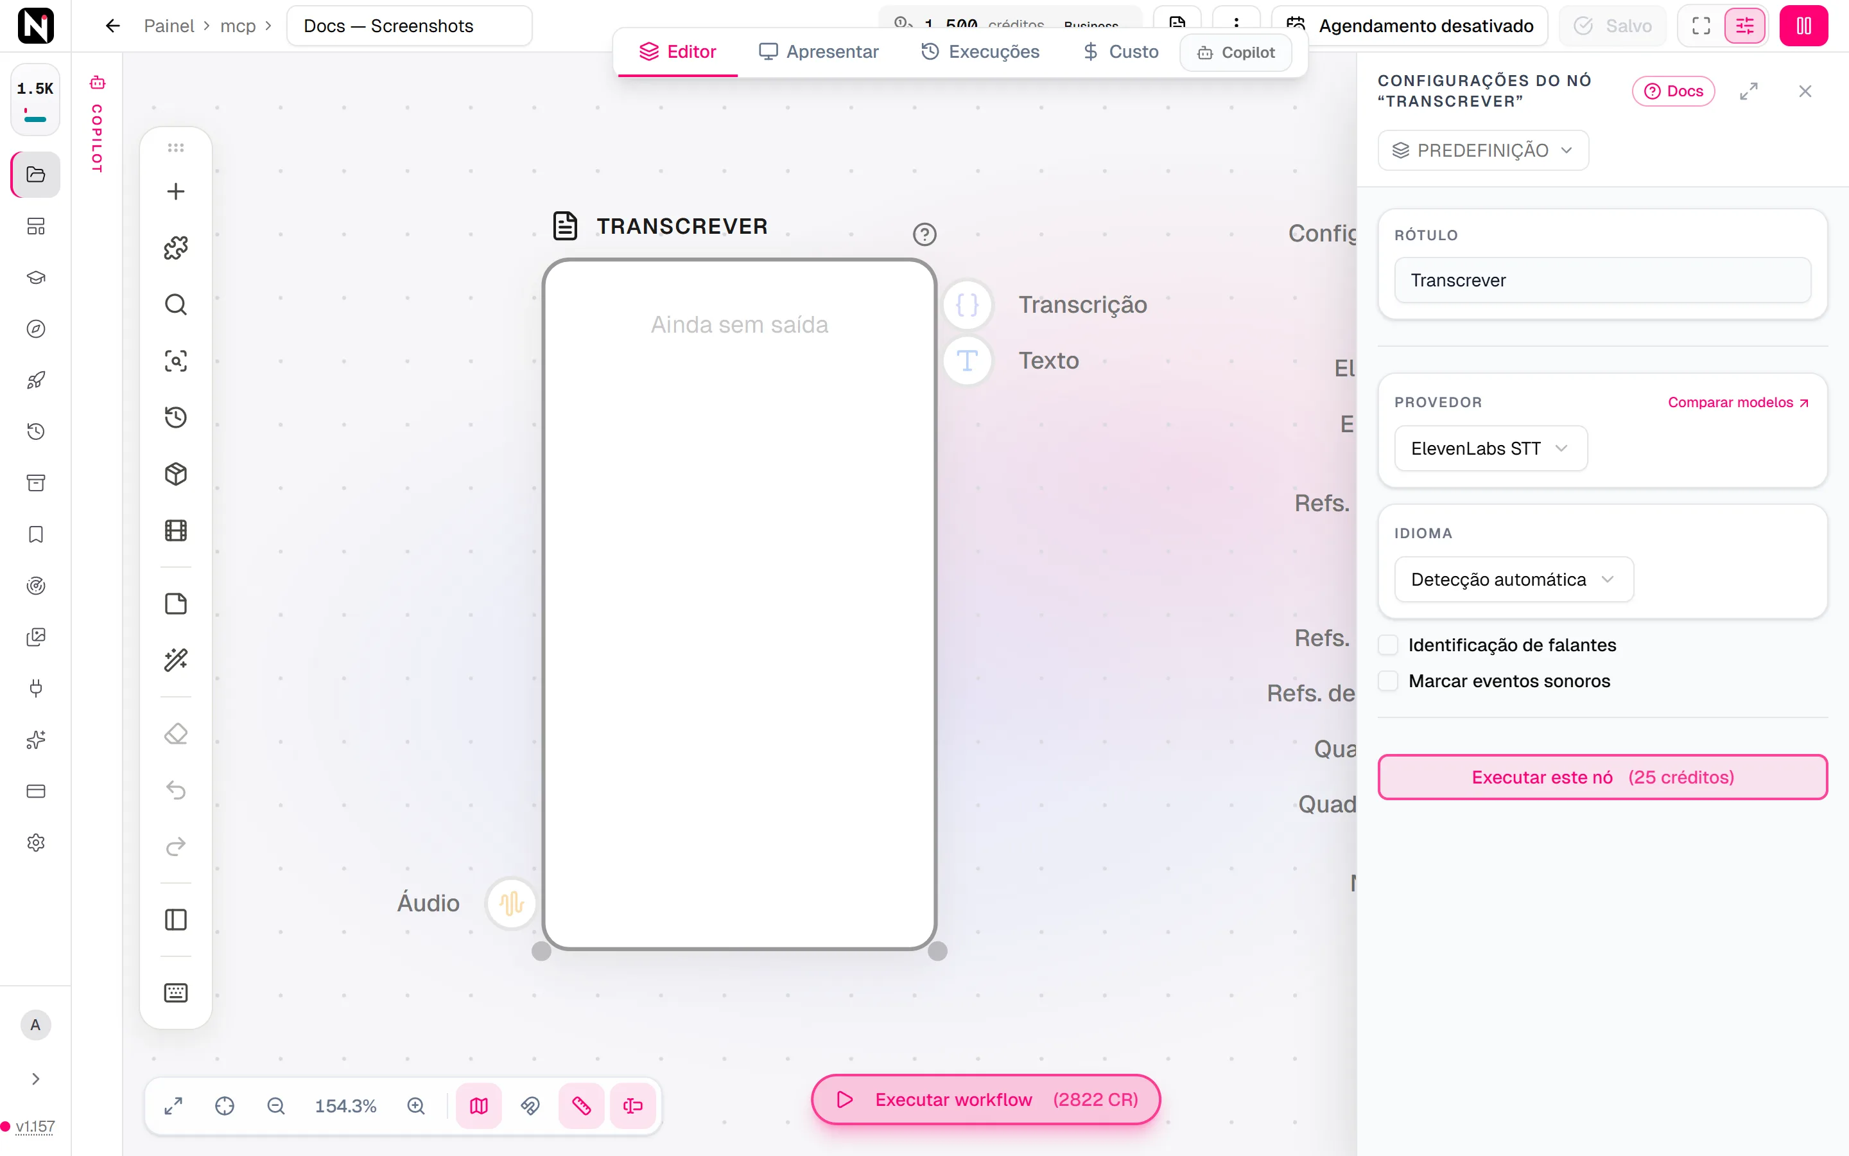1849x1156 pixels.
Task: Add a sticky note with note icon
Action: tap(176, 603)
